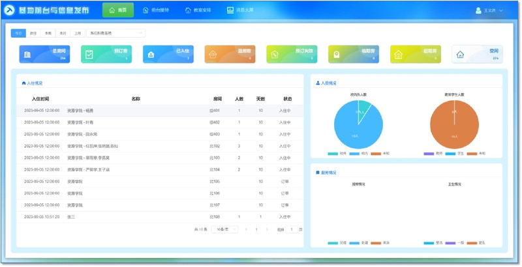
Task: Click the 人员情况 panel person icon
Action: click(x=318, y=83)
